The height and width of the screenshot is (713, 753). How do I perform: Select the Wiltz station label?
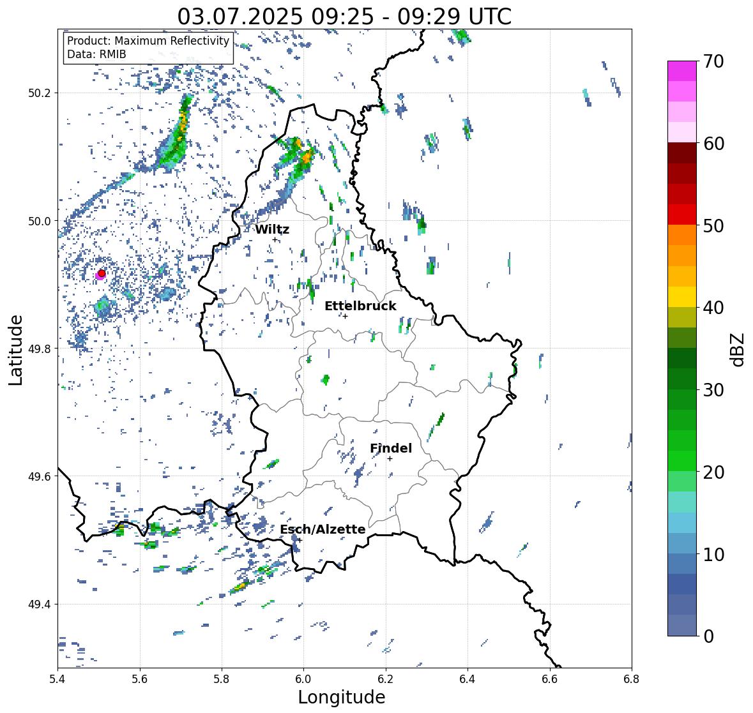[x=272, y=229]
